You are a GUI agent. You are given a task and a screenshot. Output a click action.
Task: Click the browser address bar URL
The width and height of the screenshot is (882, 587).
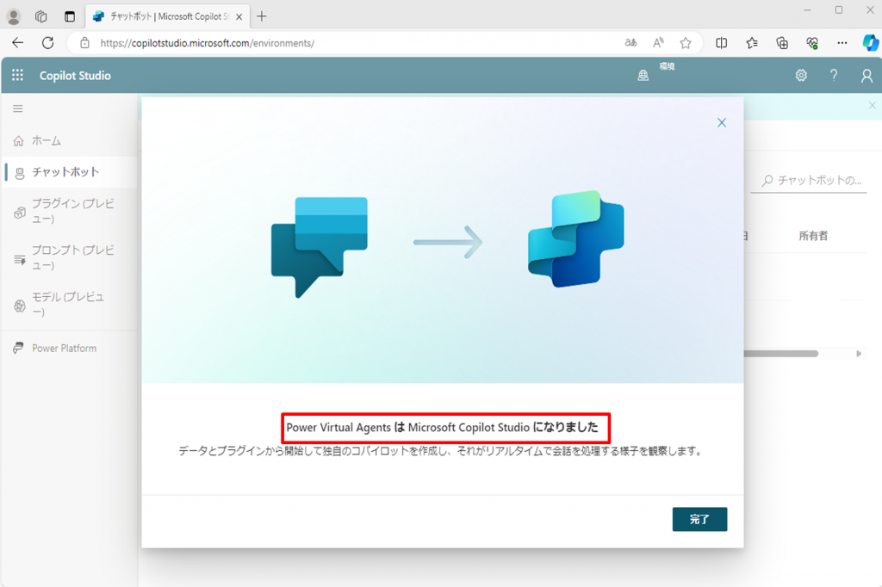(207, 43)
